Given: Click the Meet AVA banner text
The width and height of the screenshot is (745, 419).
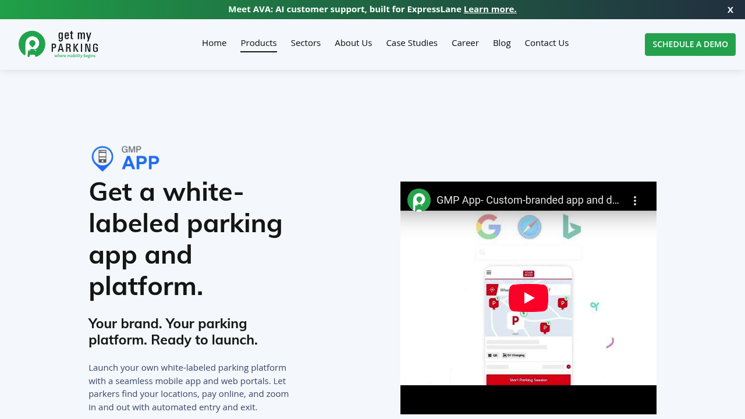Looking at the screenshot, I should coord(345,9).
